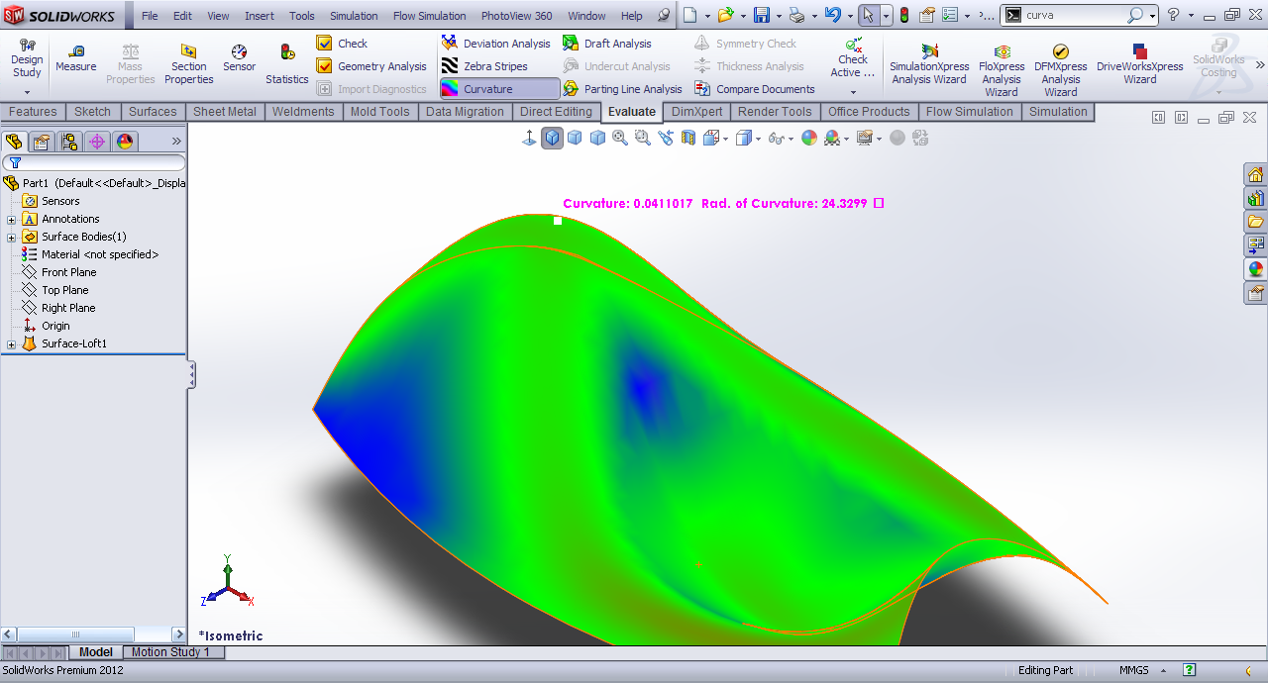The height and width of the screenshot is (683, 1268).
Task: Select the Measure tool
Action: coord(76,58)
